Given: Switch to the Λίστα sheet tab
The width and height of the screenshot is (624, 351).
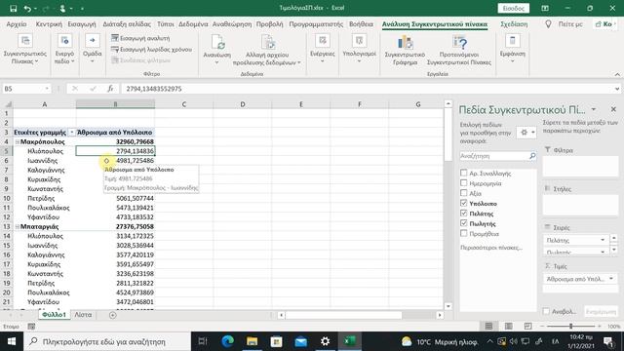Looking at the screenshot, I should tap(83, 315).
